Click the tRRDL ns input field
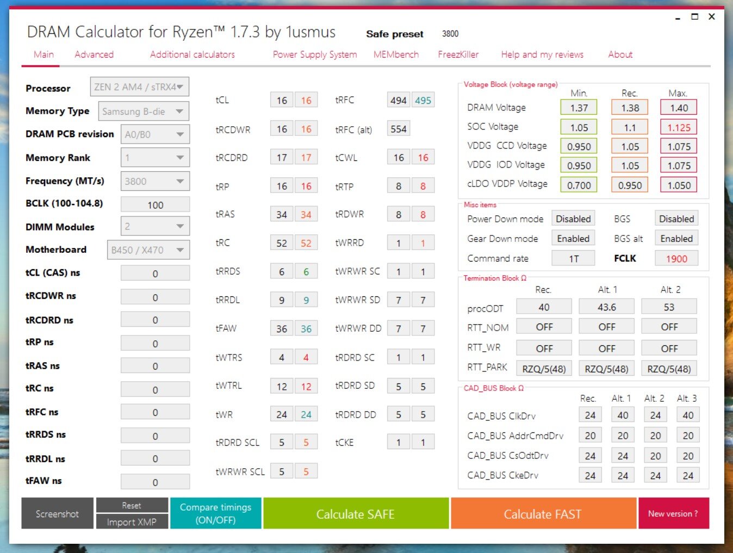 (x=155, y=458)
